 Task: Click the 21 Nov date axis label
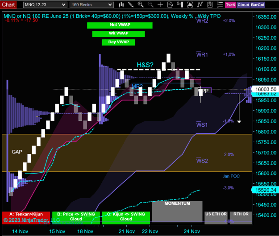coord(127,232)
